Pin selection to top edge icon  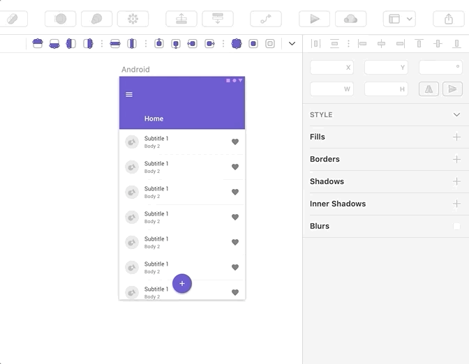[38, 44]
